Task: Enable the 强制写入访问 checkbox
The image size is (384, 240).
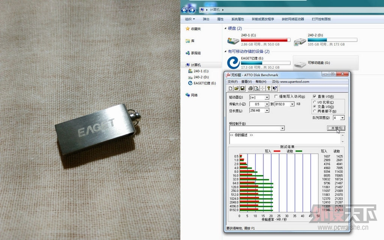Action: click(276, 96)
